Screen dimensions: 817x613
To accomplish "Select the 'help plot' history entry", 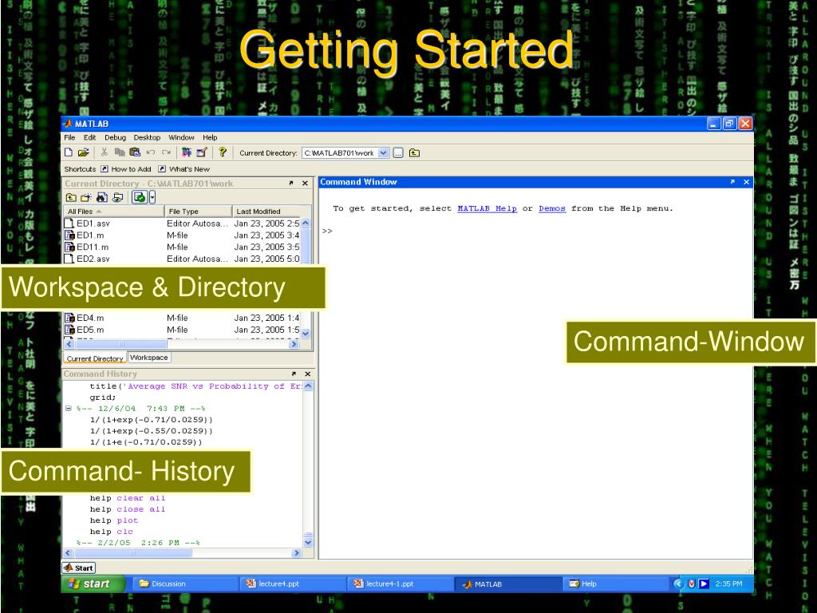I will (113, 520).
